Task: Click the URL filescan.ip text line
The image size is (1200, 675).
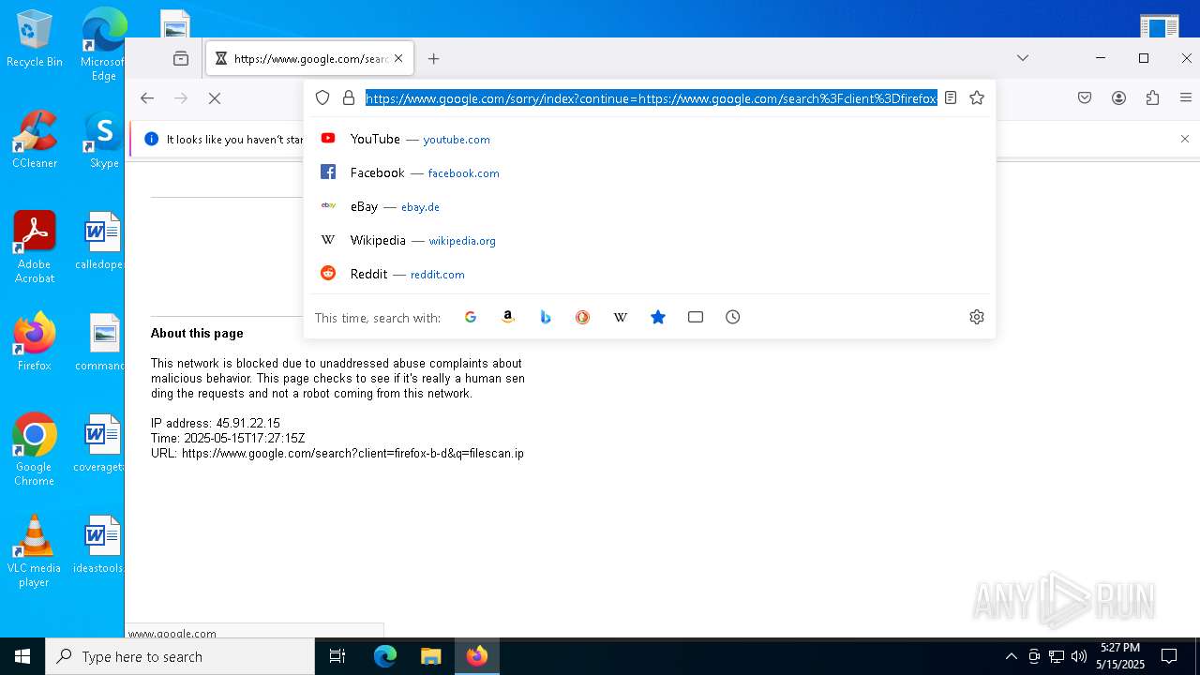Action: pyautogui.click(x=337, y=454)
